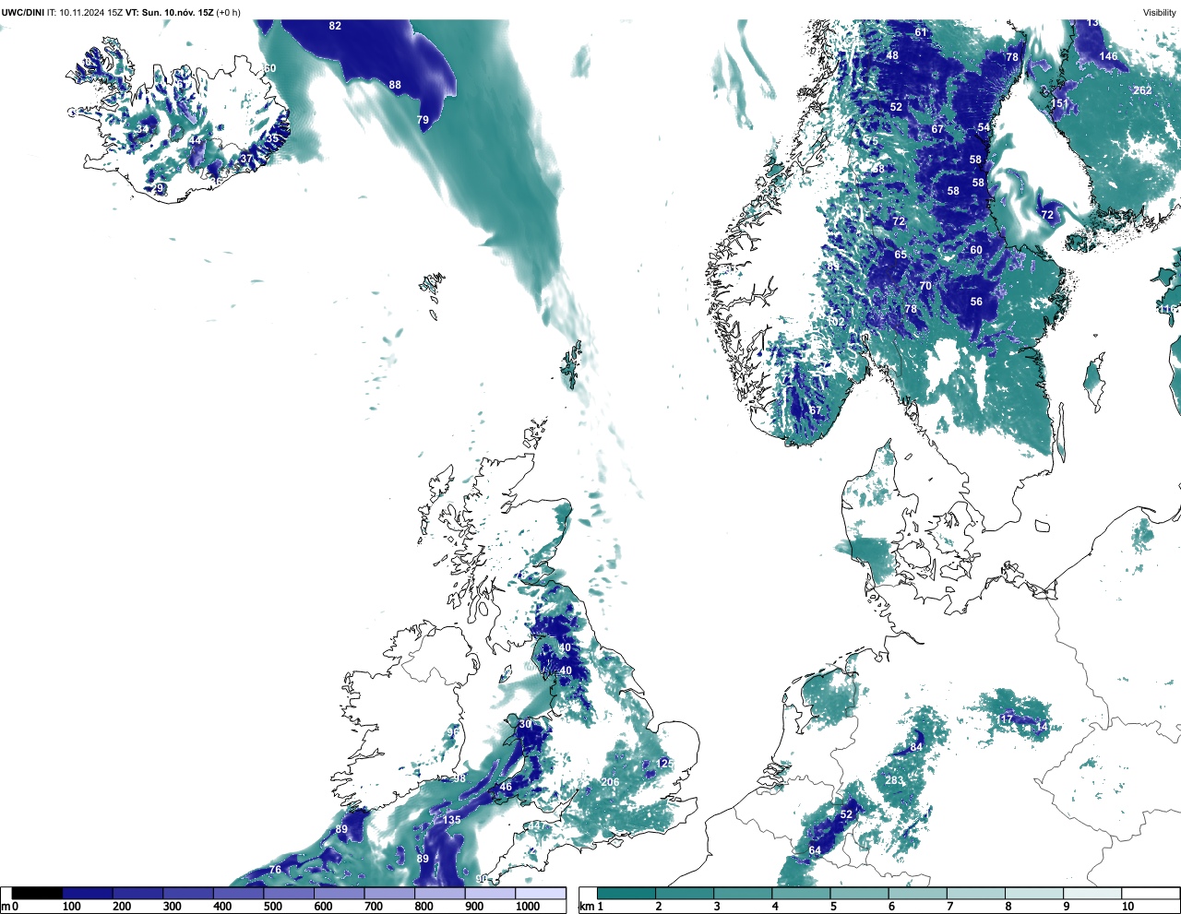Viewport: 1181px width, 914px height.
Task: Click the value '30' over North Wales
Action: pos(525,724)
